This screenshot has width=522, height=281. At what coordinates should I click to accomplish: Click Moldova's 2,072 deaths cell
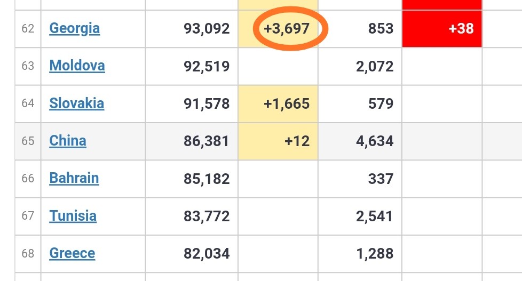coord(373,66)
